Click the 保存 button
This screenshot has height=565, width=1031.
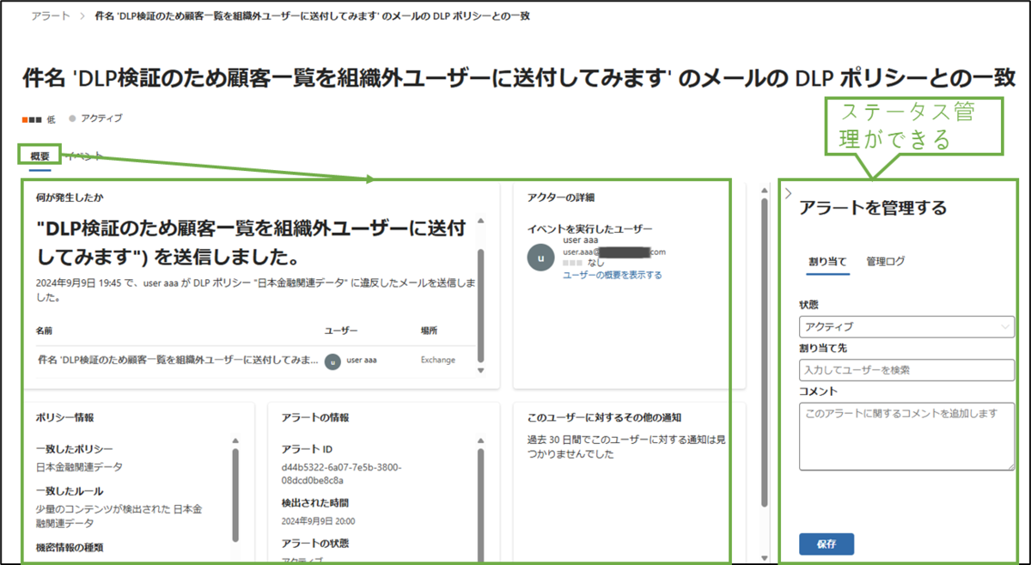827,544
